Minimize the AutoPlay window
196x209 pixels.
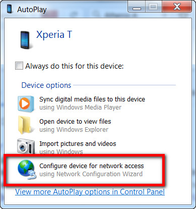137,7
